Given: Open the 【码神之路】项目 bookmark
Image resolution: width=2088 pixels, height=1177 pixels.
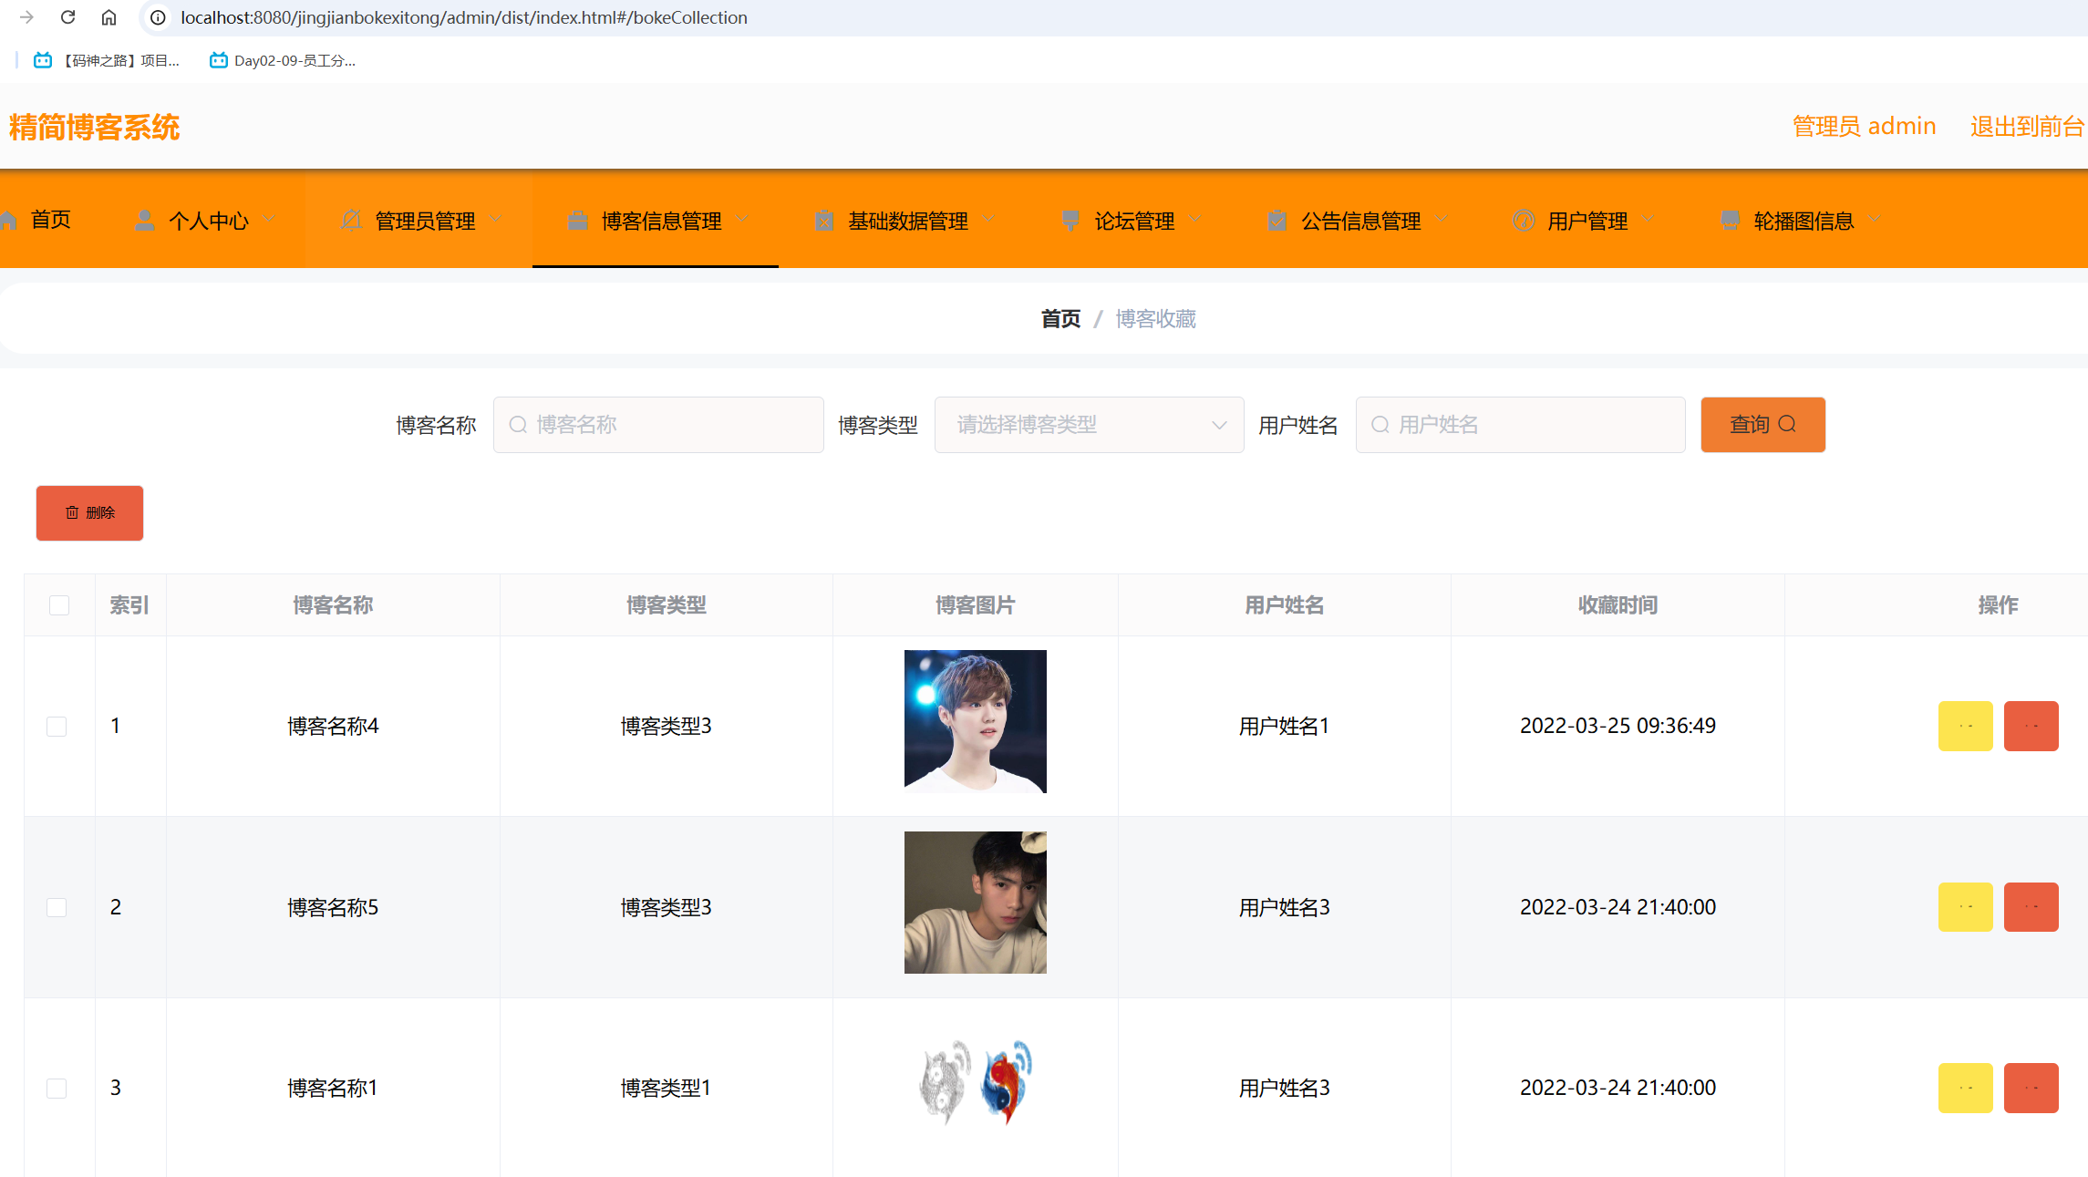Looking at the screenshot, I should [x=107, y=60].
